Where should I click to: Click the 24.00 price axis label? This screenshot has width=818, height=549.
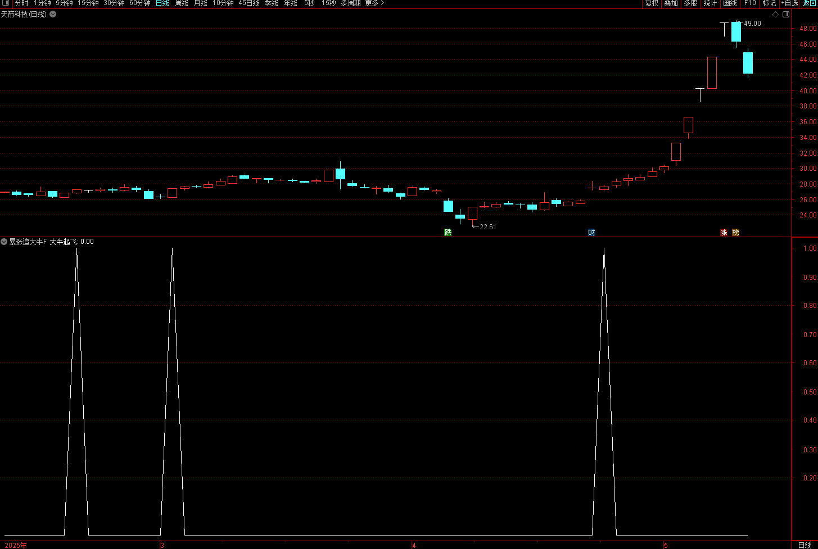(x=808, y=215)
